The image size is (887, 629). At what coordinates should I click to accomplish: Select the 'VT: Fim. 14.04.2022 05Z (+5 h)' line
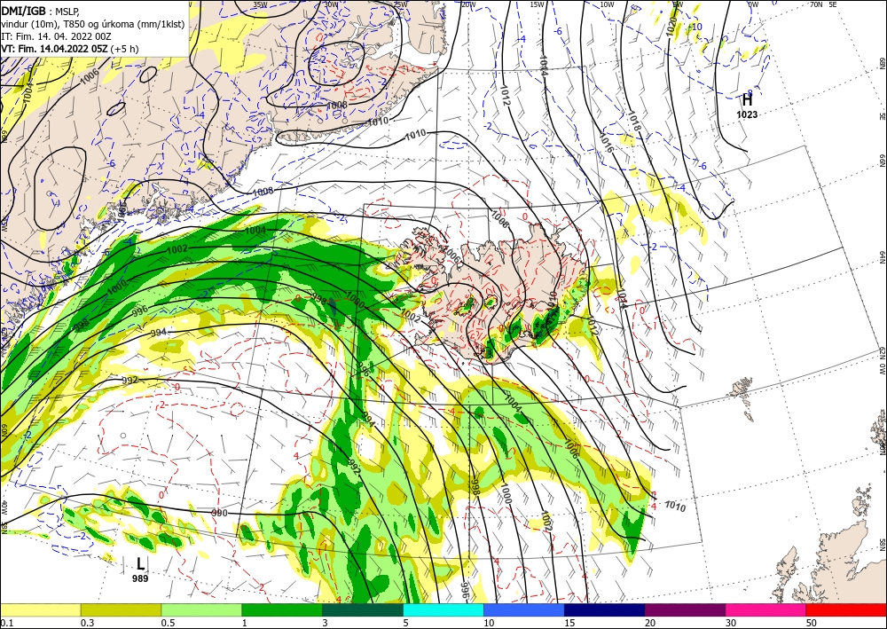(69, 49)
